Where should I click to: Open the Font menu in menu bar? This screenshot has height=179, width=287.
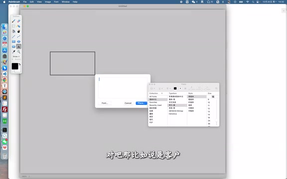pyautogui.click(x=56, y=2)
